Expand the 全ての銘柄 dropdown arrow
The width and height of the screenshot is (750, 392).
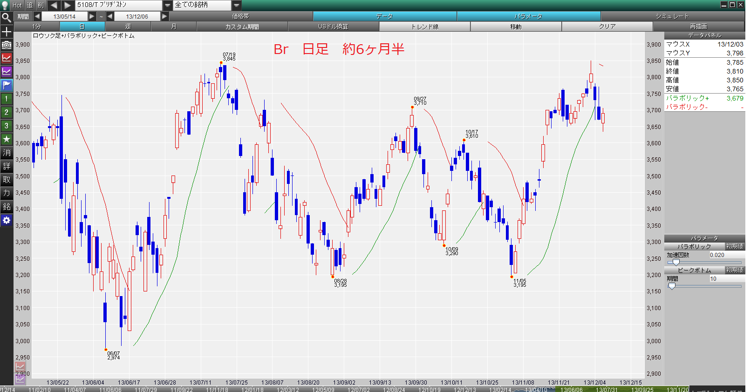237,5
